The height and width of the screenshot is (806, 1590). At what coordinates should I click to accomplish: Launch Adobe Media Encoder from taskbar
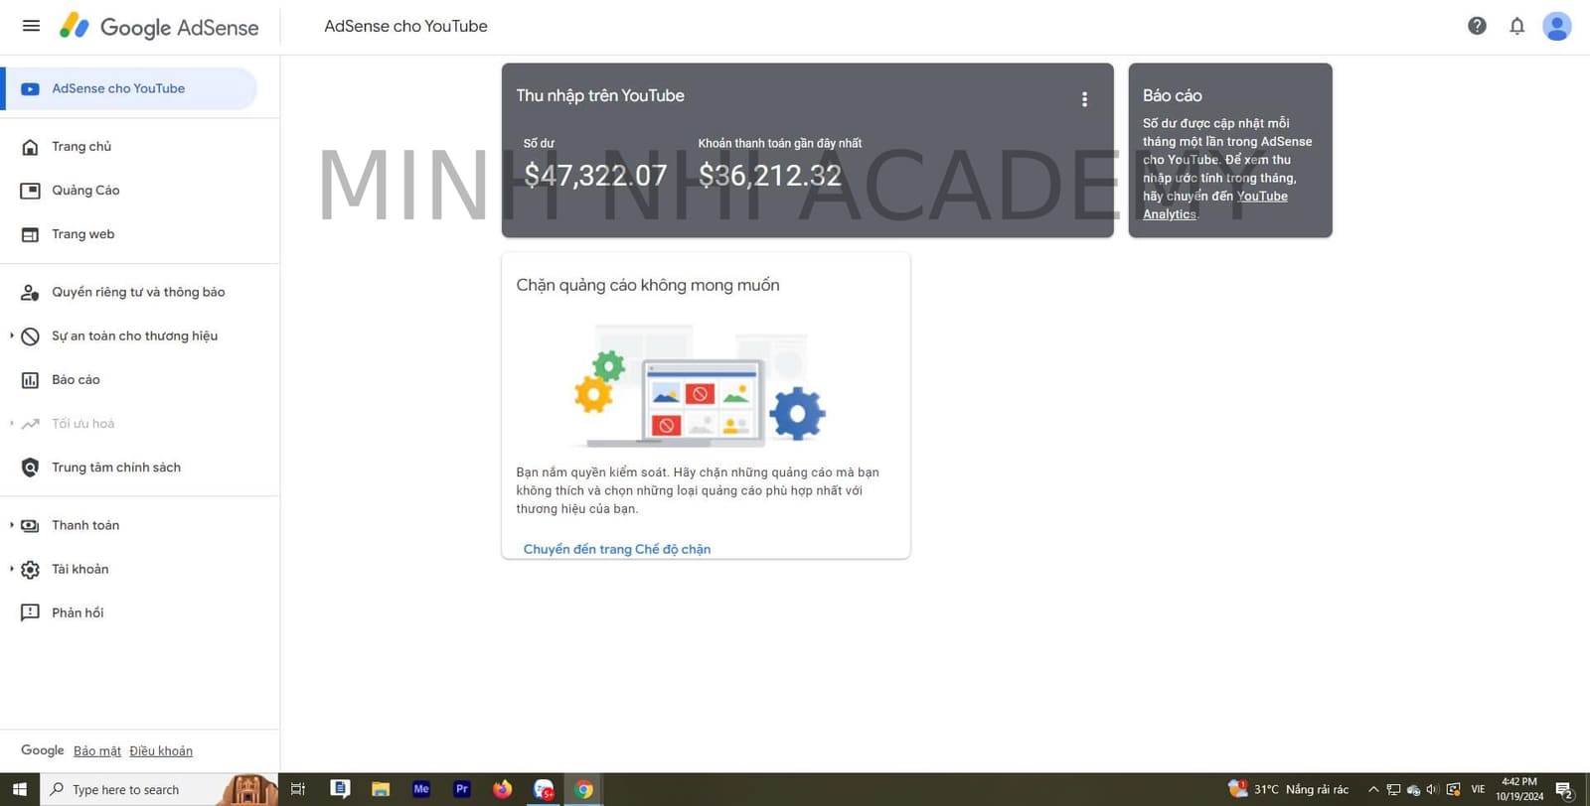point(421,789)
